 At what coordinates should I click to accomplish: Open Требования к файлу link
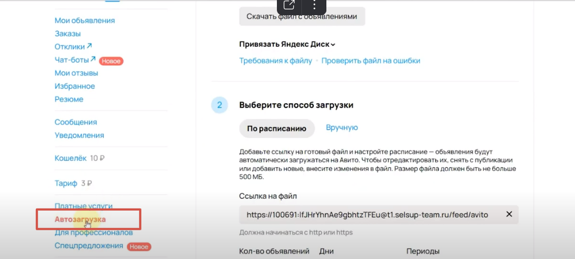(x=275, y=61)
